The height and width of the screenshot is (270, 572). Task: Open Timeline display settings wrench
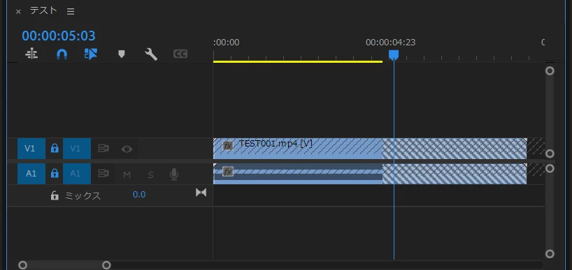click(x=150, y=54)
